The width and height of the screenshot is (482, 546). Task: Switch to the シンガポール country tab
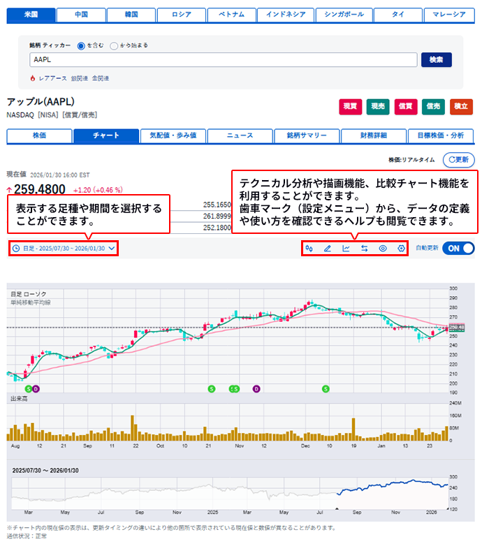tap(344, 15)
